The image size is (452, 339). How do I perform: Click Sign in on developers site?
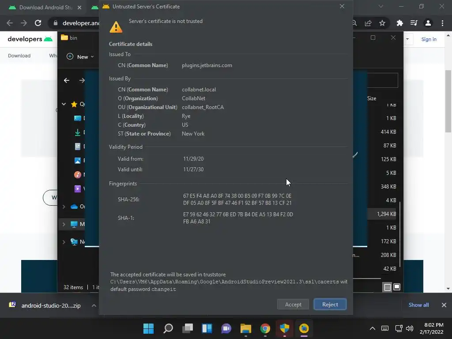pos(429,39)
